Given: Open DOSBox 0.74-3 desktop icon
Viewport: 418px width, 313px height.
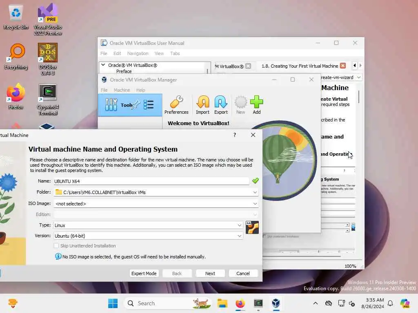Looking at the screenshot, I should point(48,59).
